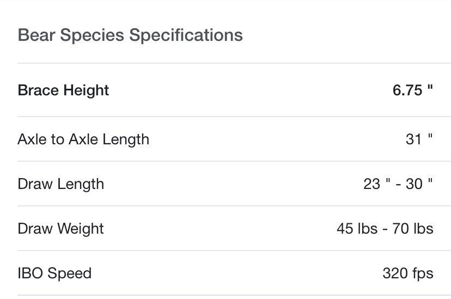Click the word Specifications in the heading
Viewport: 451px width, 299px height.
(x=186, y=35)
